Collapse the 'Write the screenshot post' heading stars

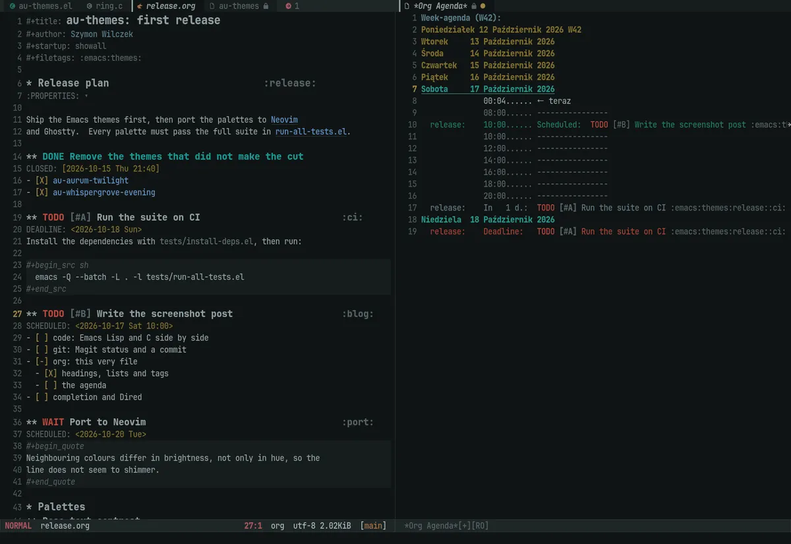coord(32,314)
